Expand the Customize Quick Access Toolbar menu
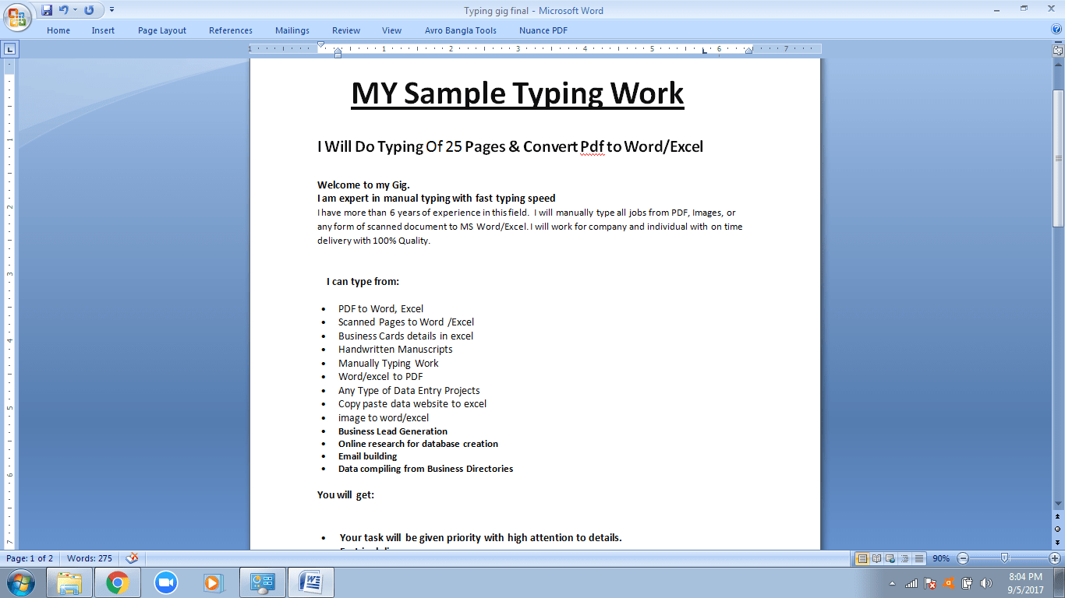The image size is (1065, 598). (x=111, y=9)
